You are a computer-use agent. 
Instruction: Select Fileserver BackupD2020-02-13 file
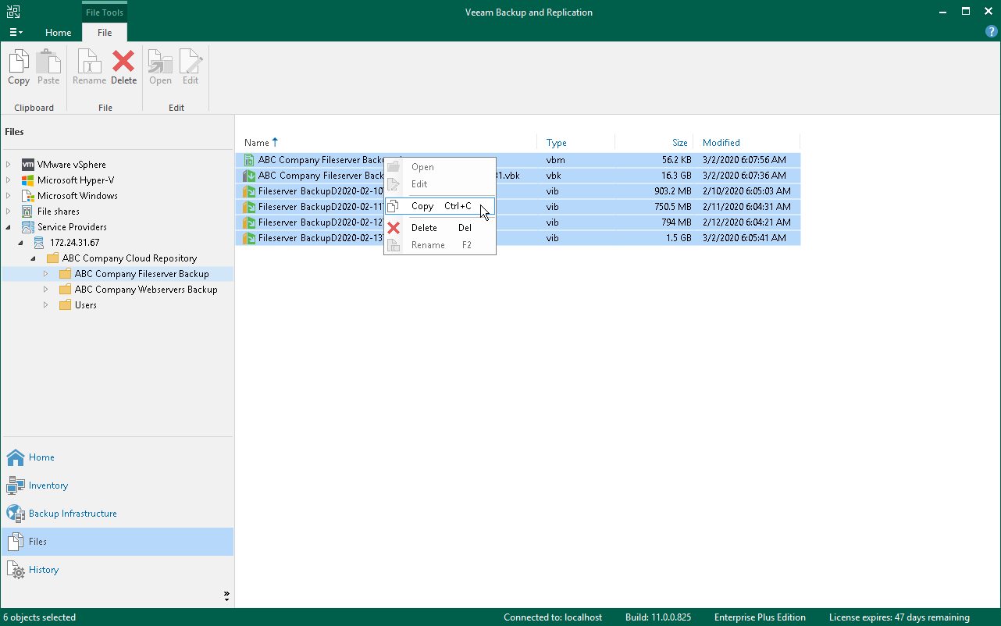pos(321,238)
